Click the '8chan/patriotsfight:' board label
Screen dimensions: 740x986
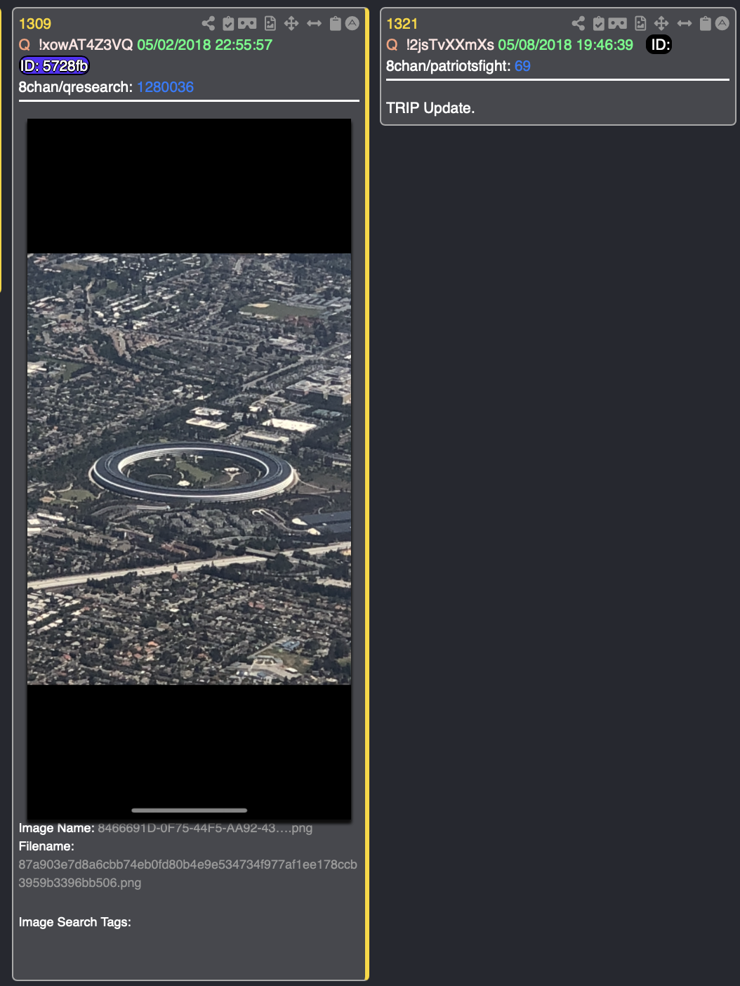[449, 66]
